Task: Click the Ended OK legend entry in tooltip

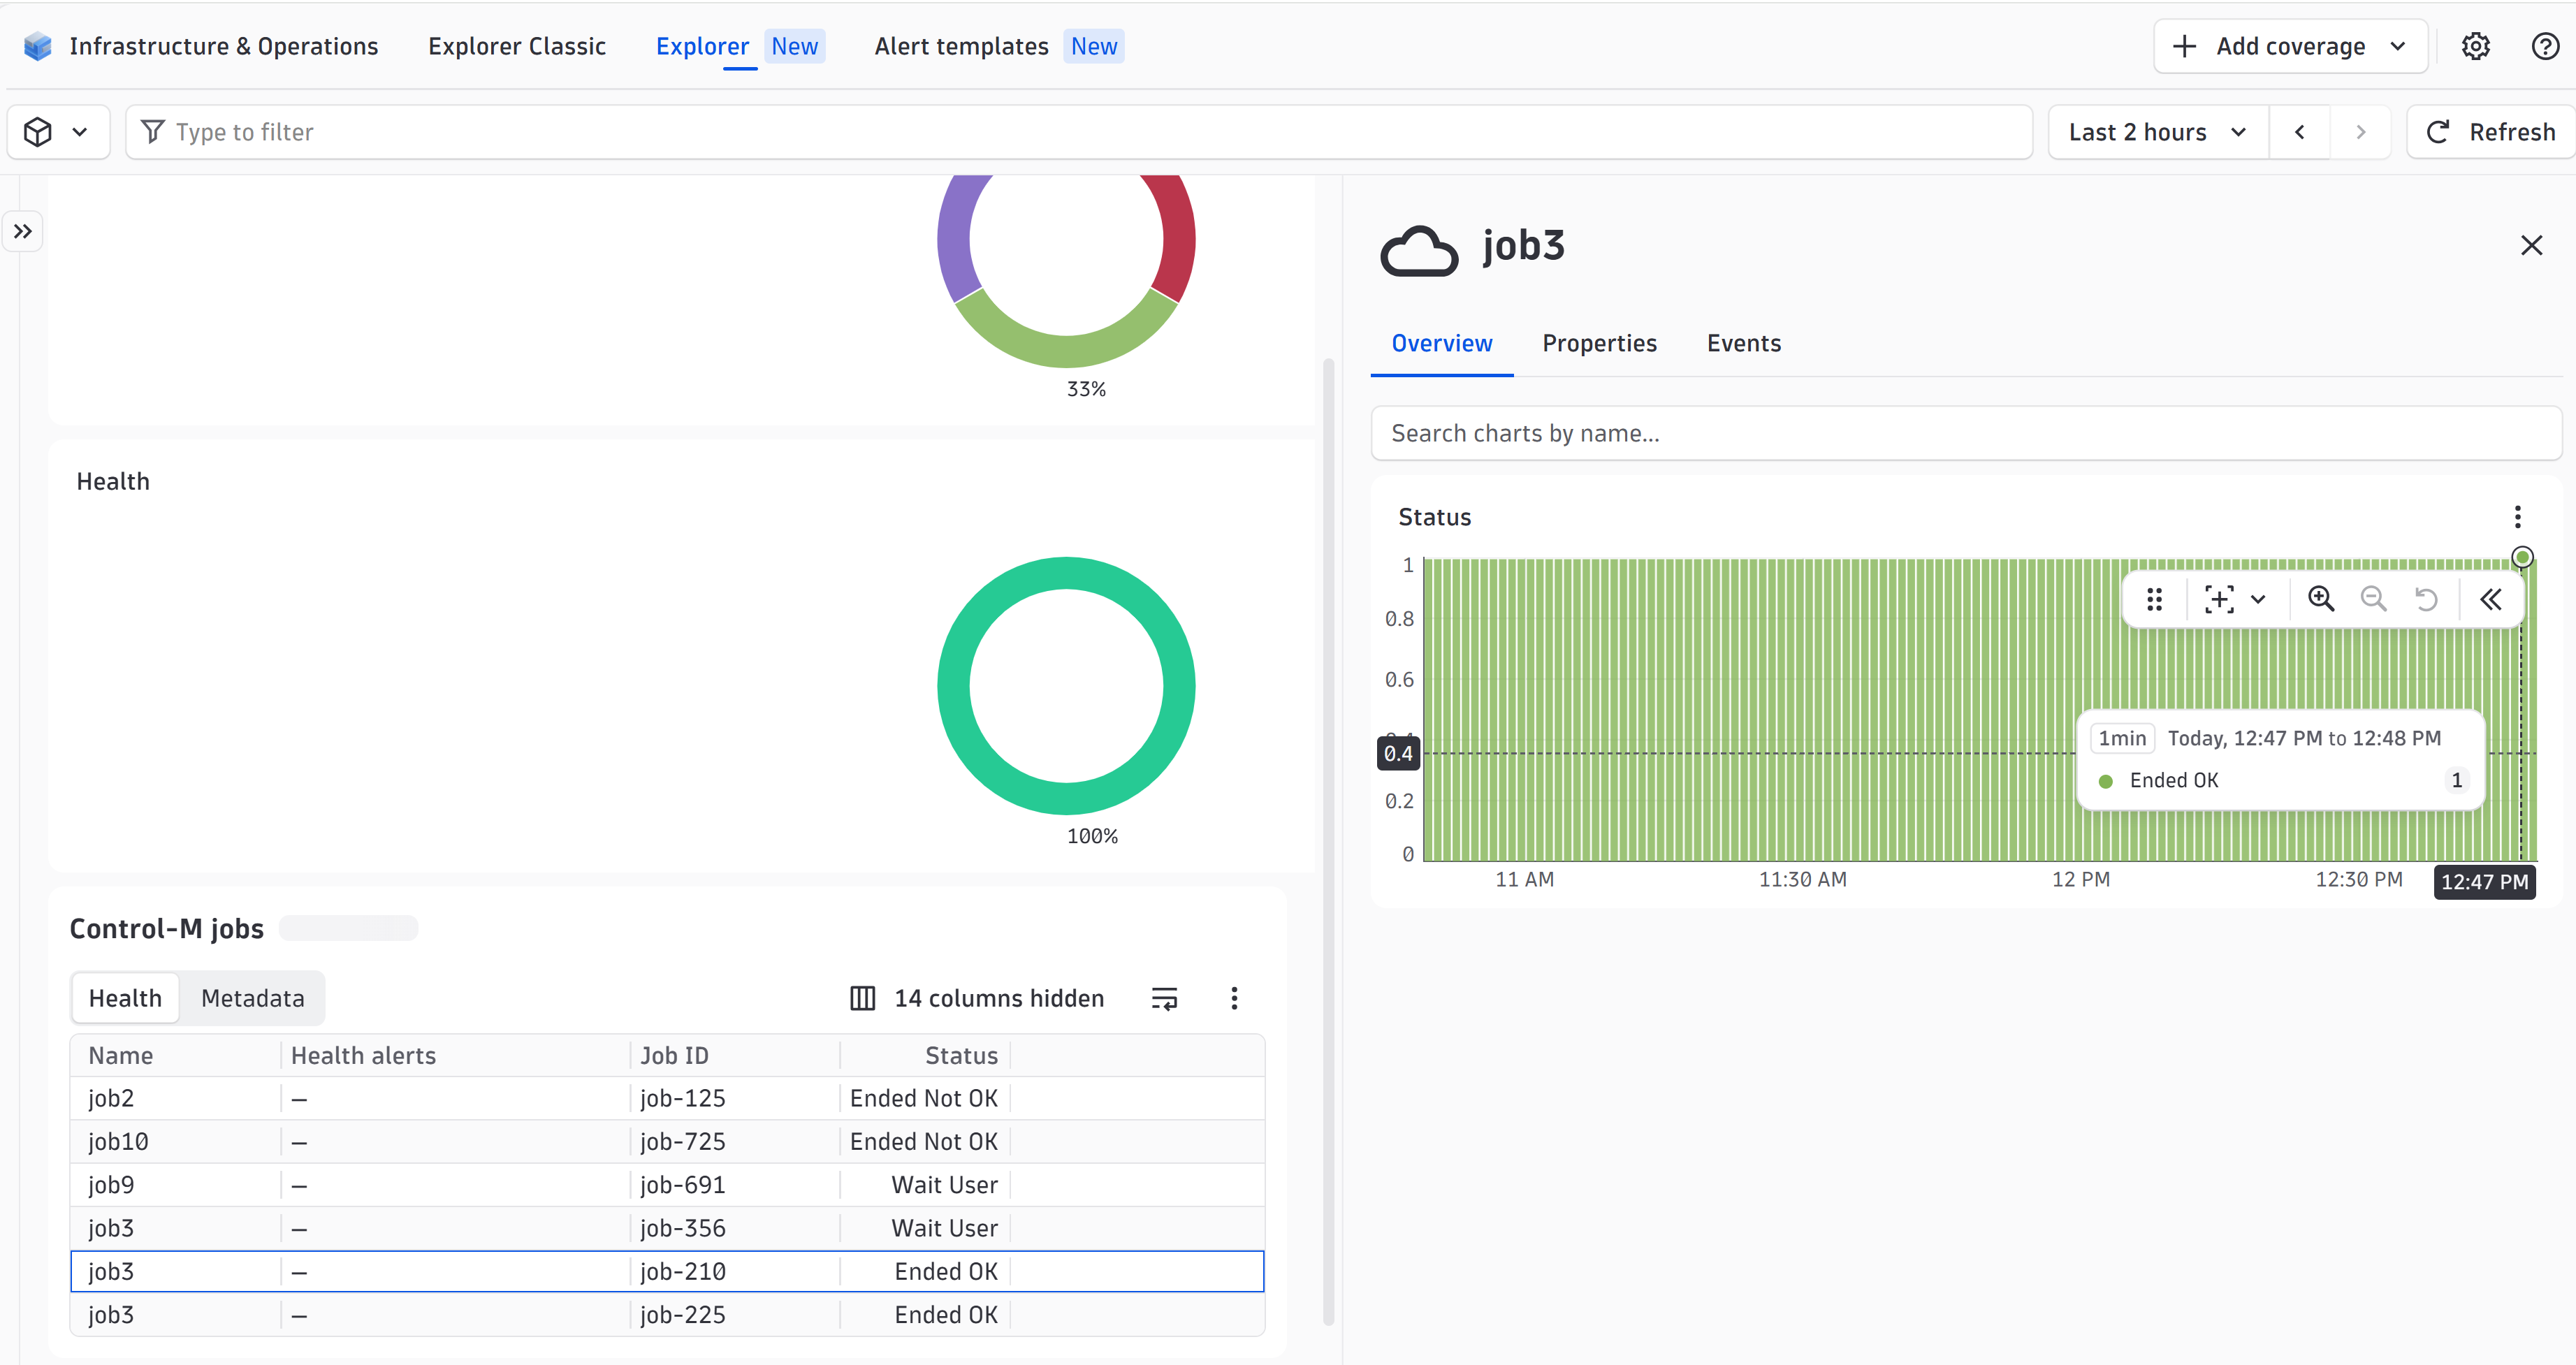Action: (x=2173, y=780)
